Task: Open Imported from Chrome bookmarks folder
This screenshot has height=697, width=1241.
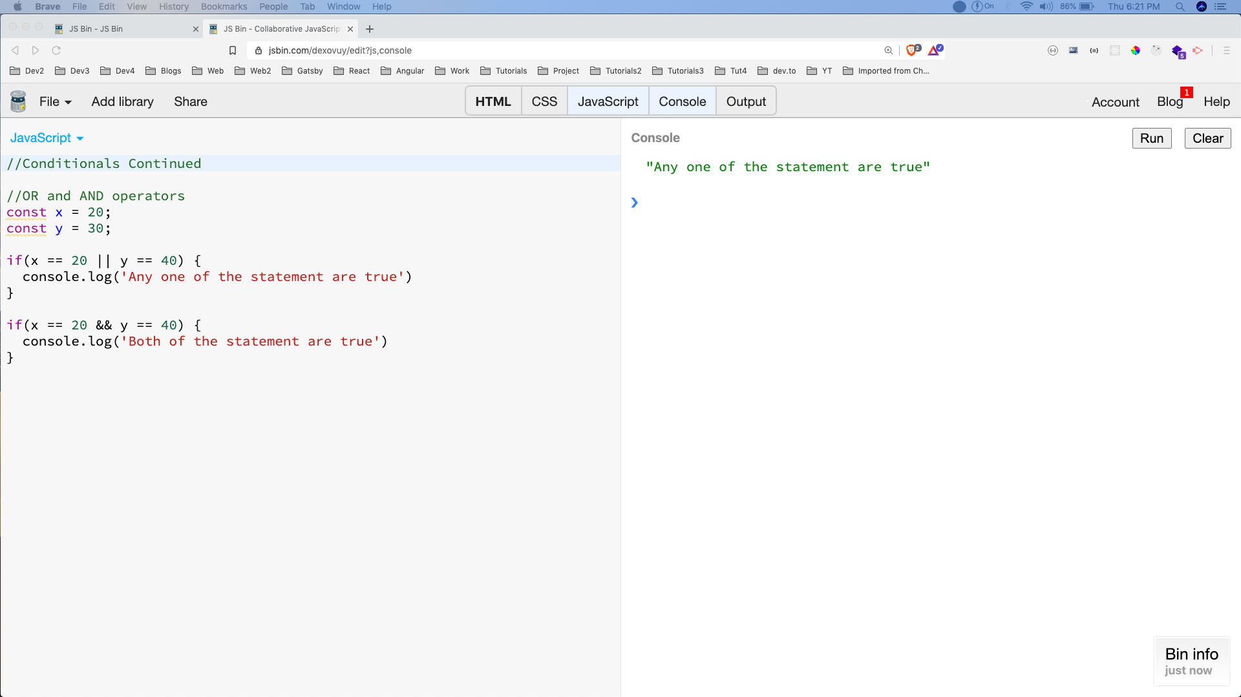Action: [x=886, y=71]
